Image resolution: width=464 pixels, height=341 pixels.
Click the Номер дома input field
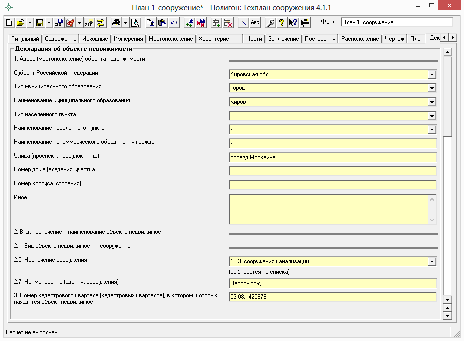tap(333, 171)
